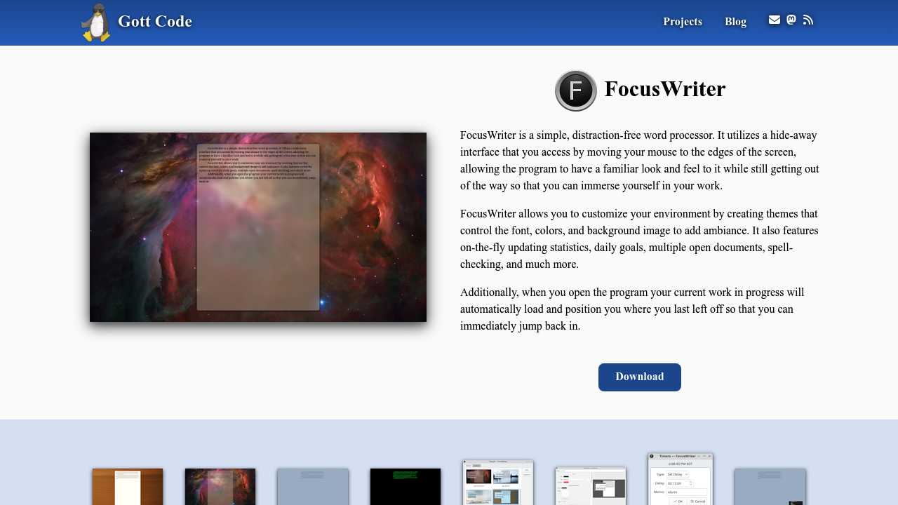Click the Gott Code penguin logo
The image size is (898, 505).
point(95,22)
